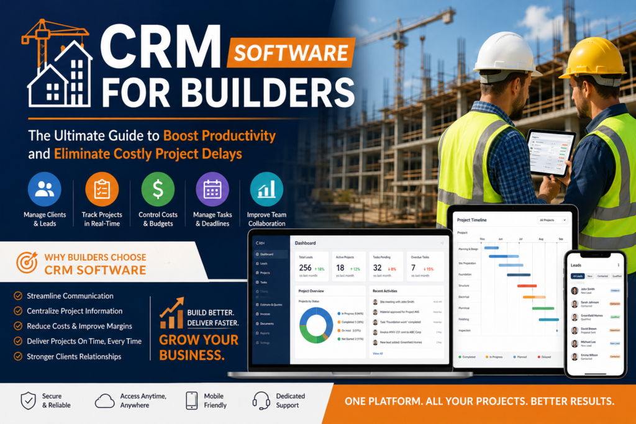
Task: Click Emma Wilson's avatar in Leads list
Action: tap(575, 357)
